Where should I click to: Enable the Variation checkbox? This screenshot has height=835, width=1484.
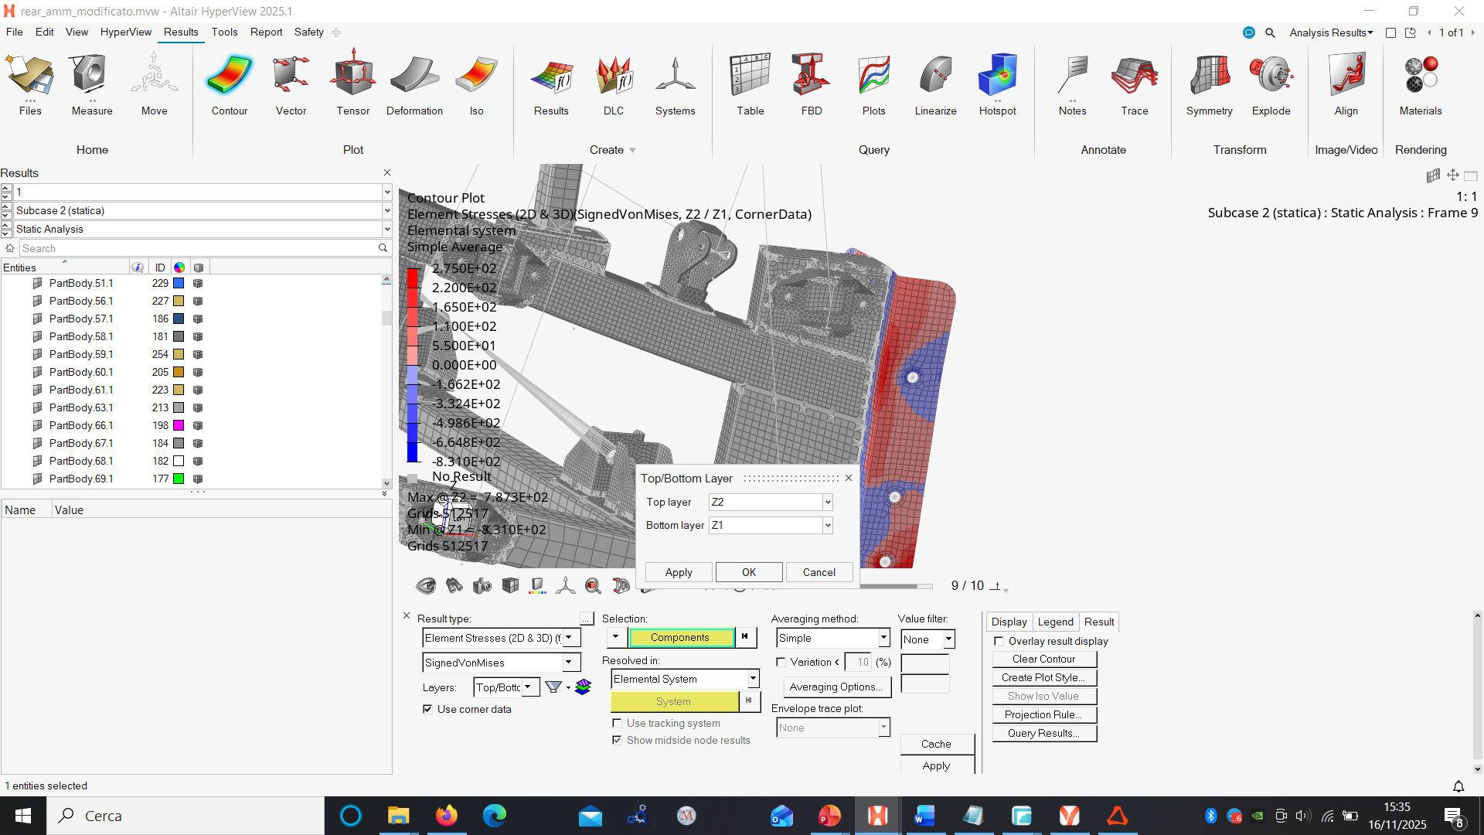781,662
